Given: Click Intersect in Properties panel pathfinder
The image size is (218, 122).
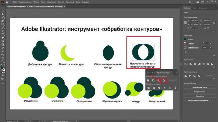Looking at the screenshot, I should pos(194,76).
